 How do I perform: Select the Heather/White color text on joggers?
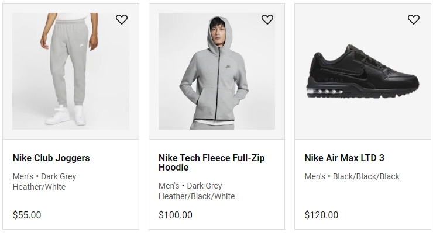pos(39,187)
